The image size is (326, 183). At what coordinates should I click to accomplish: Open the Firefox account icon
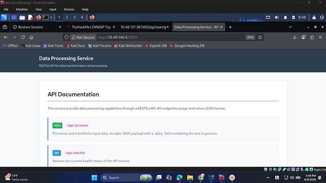(x=303, y=37)
